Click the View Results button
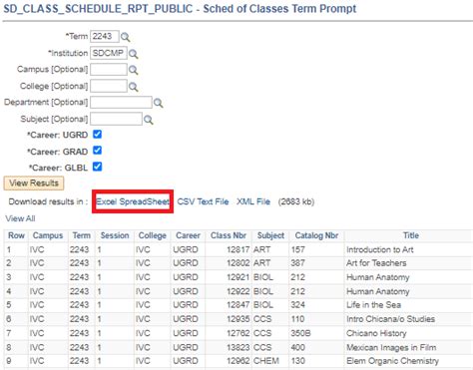Viewport: 473px width, 370px height. 34,184
